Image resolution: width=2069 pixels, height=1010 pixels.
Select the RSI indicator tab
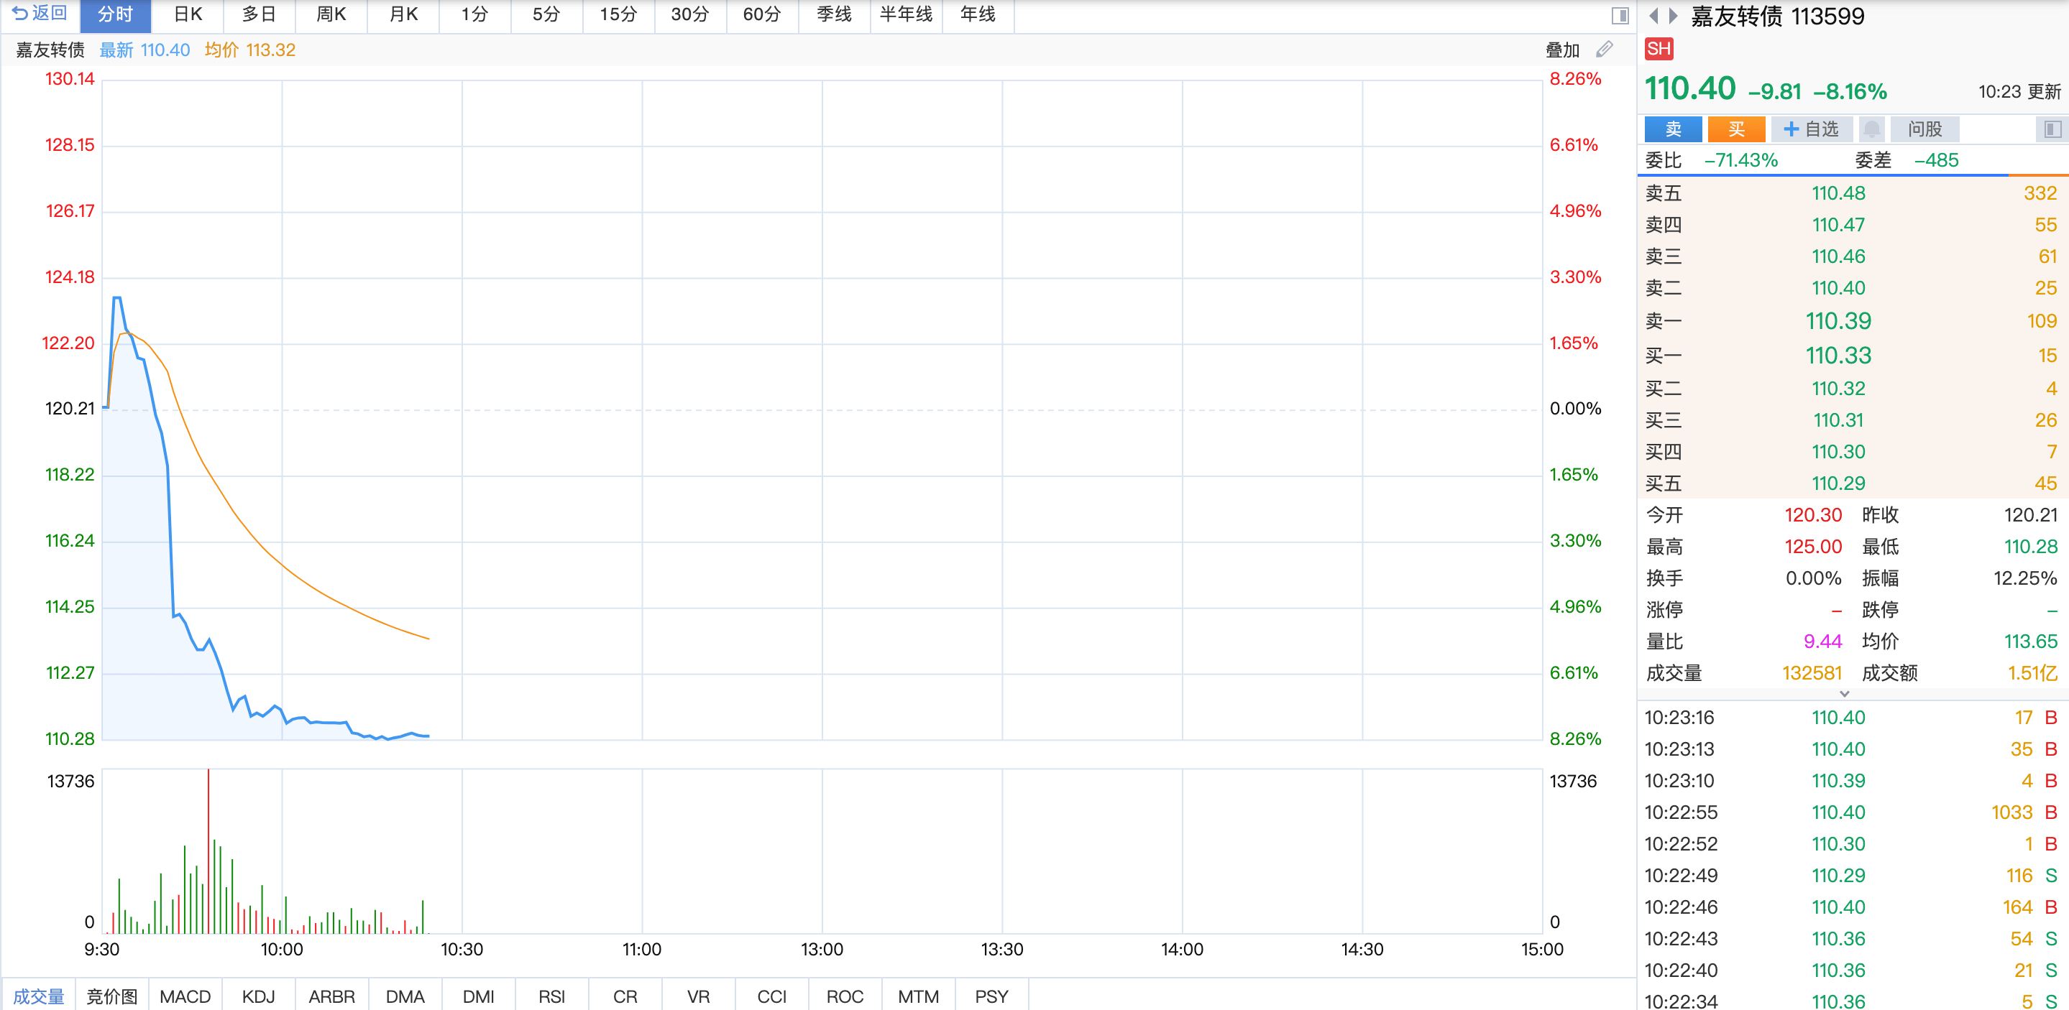[552, 996]
